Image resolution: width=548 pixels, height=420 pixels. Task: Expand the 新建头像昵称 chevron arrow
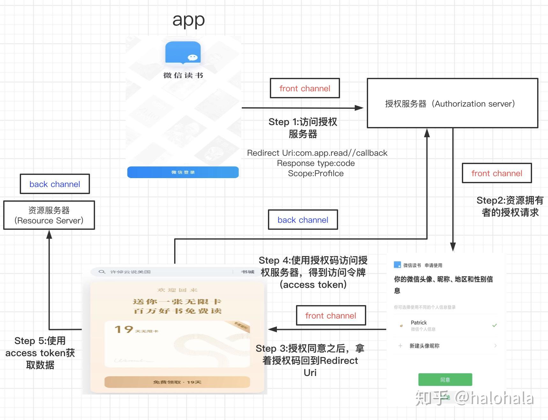click(495, 345)
